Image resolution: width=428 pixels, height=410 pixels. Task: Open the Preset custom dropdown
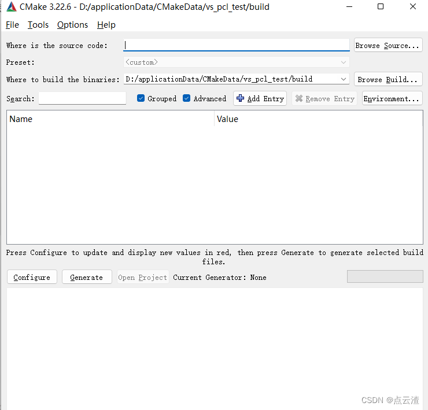tap(237, 62)
